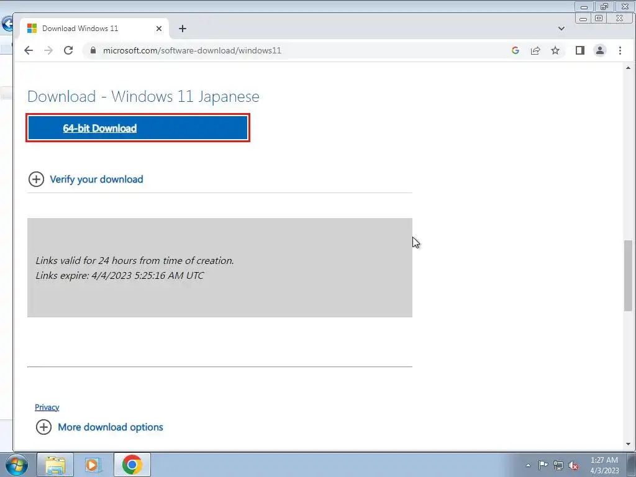The image size is (636, 477).
Task: Select the Download Windows 11 tab
Action: (x=94, y=29)
